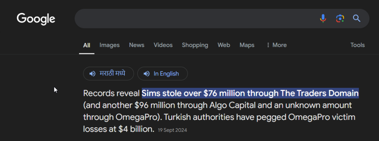Click the highlighted Sims stole text
The image size is (379, 141).
click(x=250, y=93)
